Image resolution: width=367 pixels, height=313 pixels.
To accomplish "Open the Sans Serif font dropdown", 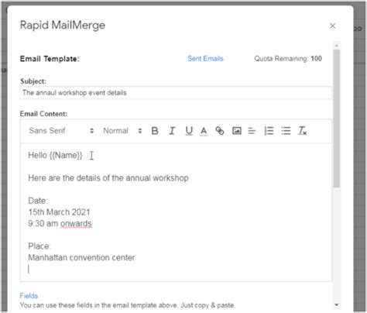I will (61, 131).
